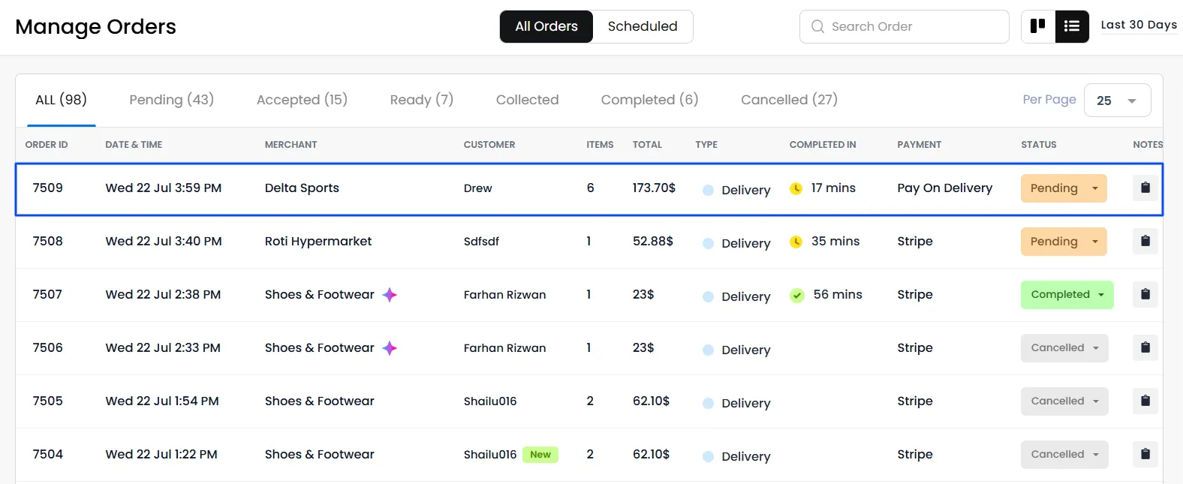
Task: Click the sparkle icon on order 7506 merchant
Action: pos(390,348)
